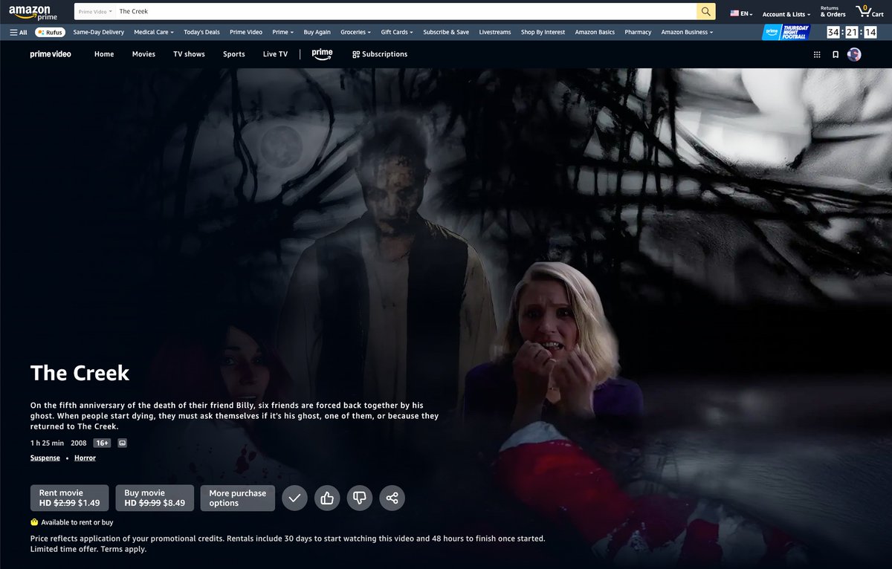Toggle the watched checkmark for The Creek
This screenshot has height=569, width=892.
[x=294, y=498]
